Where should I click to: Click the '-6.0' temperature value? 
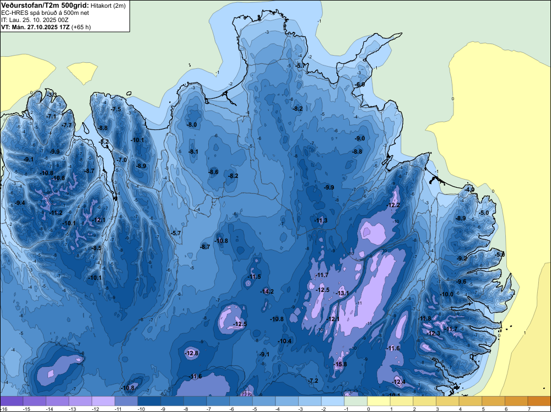[x=359, y=85]
